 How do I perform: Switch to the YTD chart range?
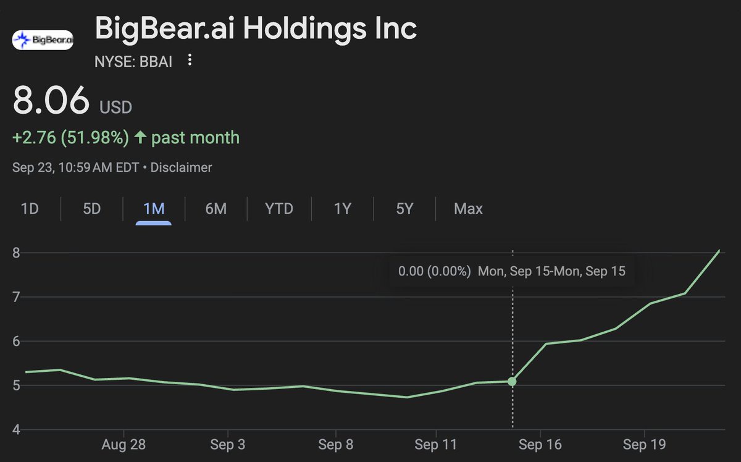(279, 209)
